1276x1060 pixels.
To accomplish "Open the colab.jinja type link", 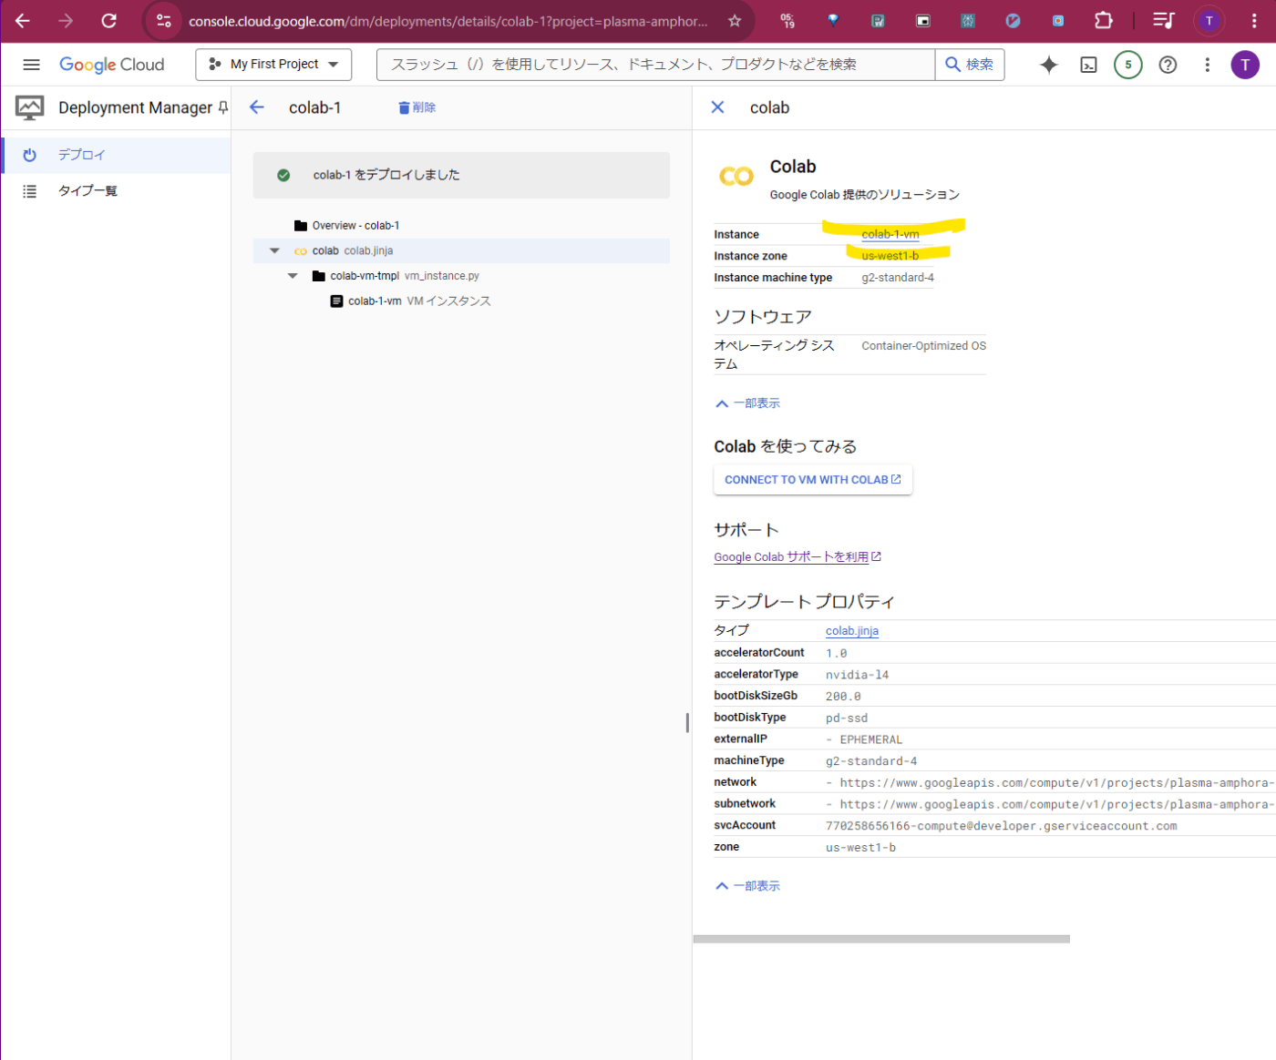I will [x=852, y=631].
